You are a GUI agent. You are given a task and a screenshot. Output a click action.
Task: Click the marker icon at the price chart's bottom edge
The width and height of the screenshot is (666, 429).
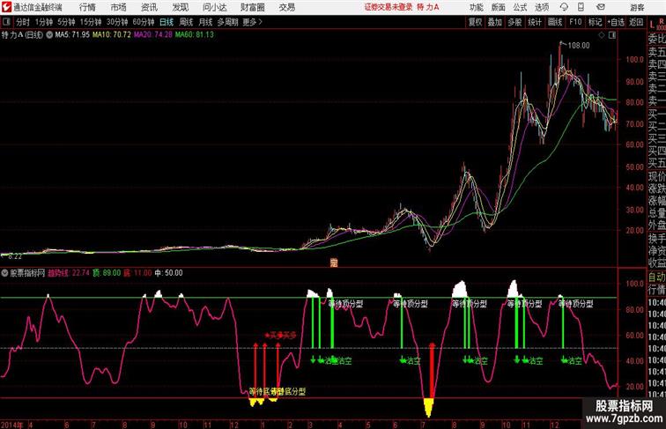[334, 263]
